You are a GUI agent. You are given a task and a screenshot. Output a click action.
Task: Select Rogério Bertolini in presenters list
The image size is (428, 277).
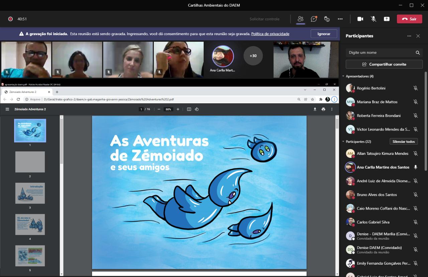click(371, 88)
